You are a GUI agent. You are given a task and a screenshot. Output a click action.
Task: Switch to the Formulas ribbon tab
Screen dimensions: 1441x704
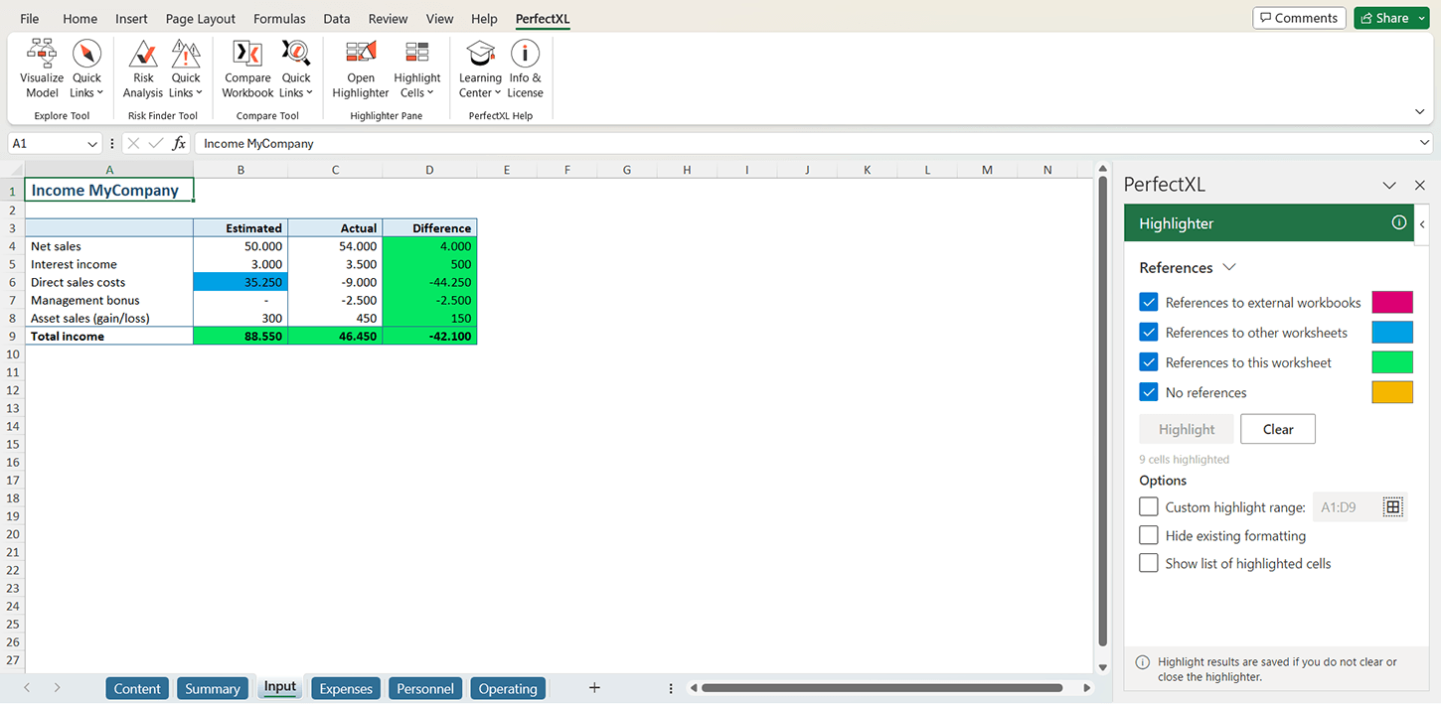coord(279,19)
